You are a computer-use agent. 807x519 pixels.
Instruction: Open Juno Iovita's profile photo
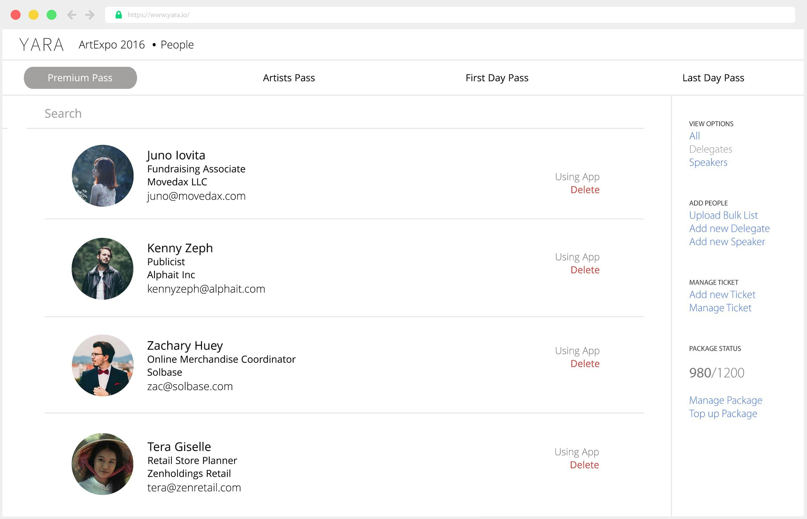click(x=103, y=176)
